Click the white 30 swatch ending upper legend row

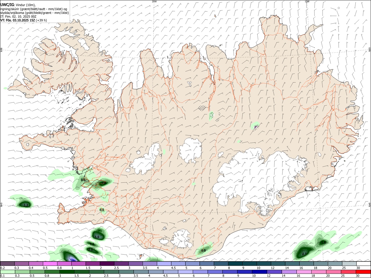363,264
